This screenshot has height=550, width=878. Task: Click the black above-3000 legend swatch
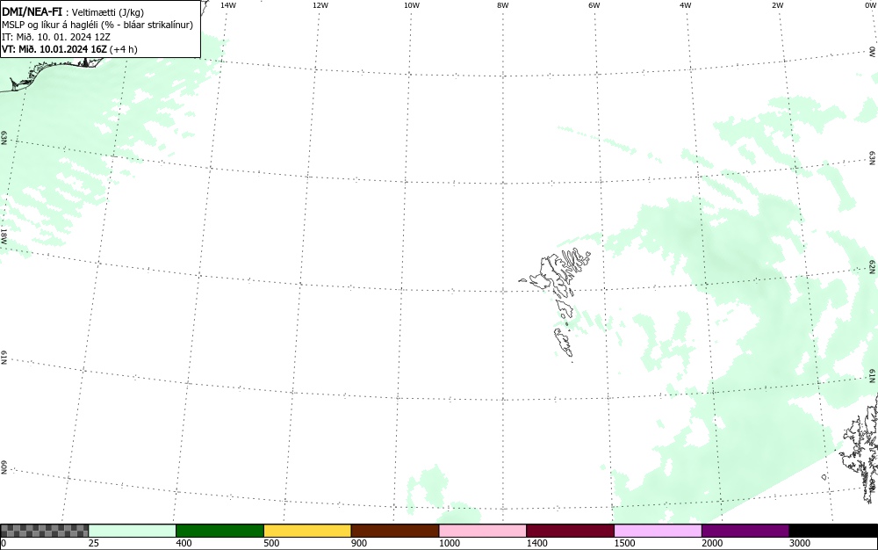833,531
